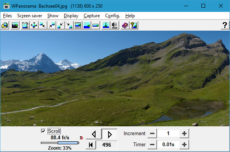The height and width of the screenshot is (152, 230).
Task: Click the picture with vertical dashed line icon
Action: point(106,25)
